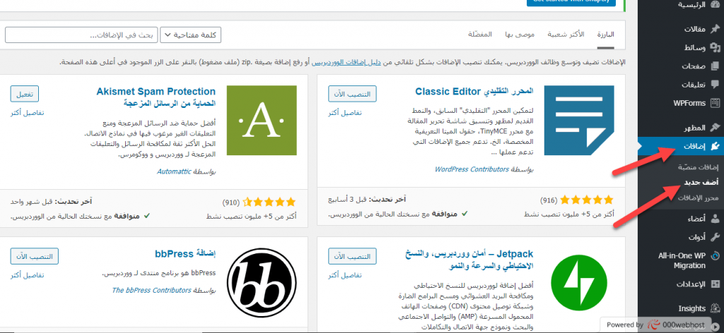724x333 pixels.
Task: Click the media icon beside وسائط
Action: click(x=716, y=47)
